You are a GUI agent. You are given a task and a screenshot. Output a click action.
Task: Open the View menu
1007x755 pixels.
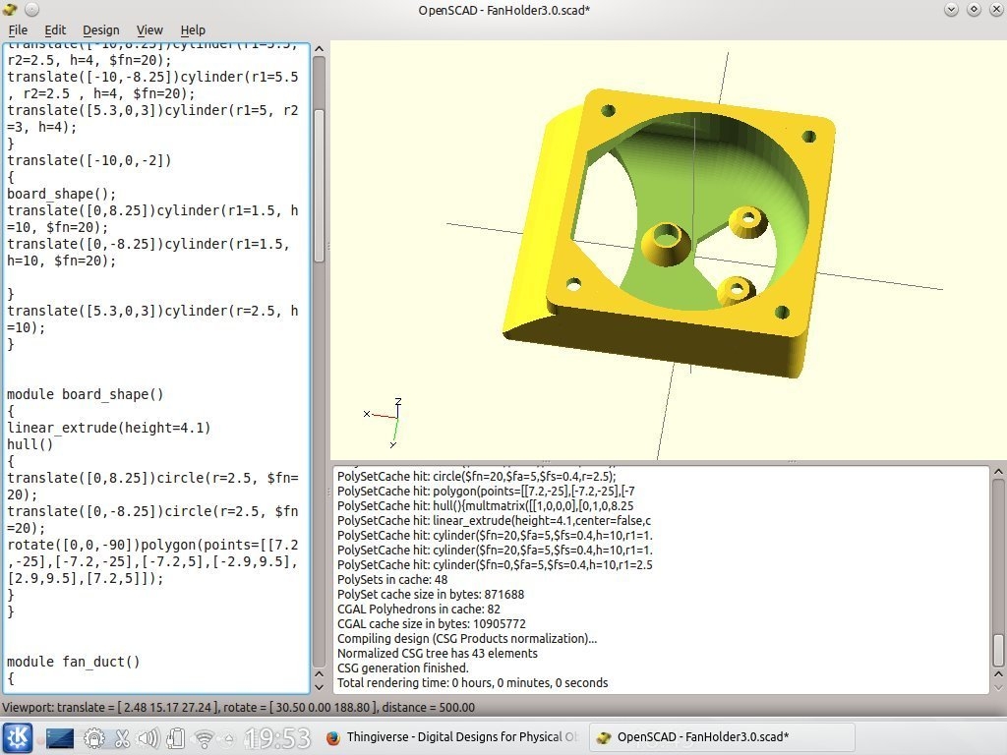(149, 30)
